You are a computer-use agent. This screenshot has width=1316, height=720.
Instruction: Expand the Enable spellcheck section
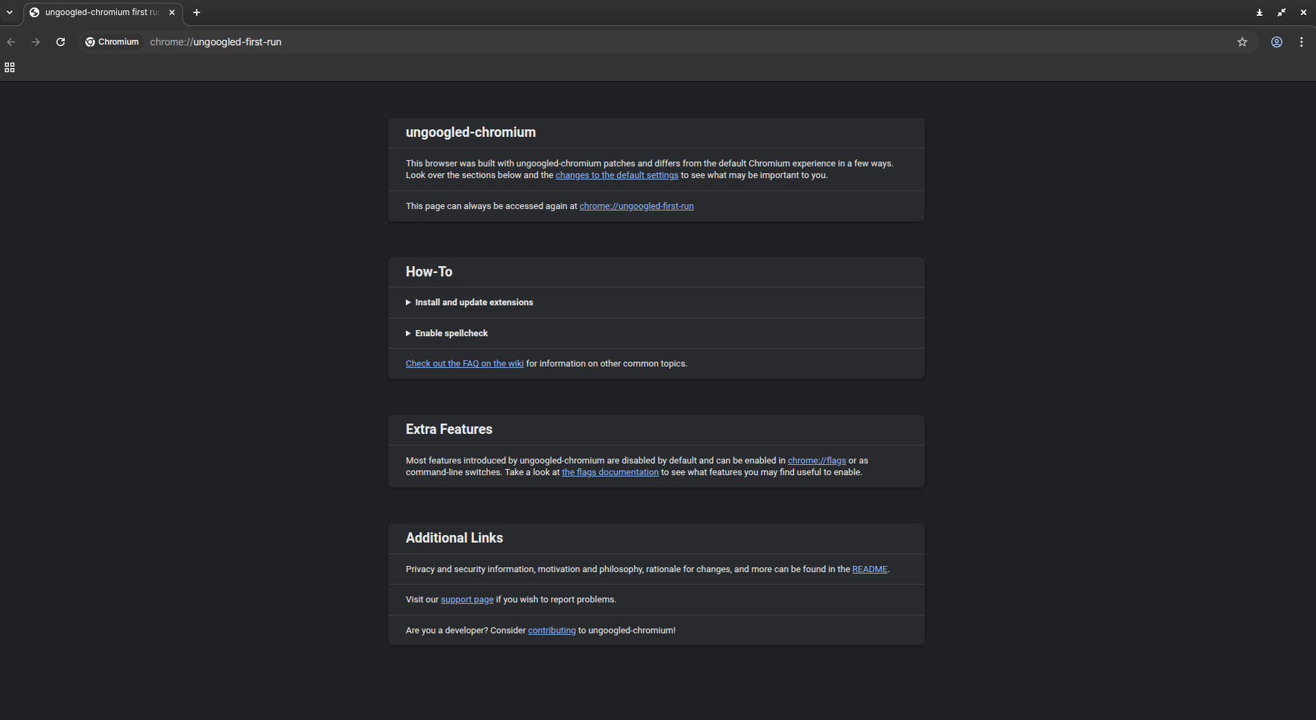click(x=451, y=334)
